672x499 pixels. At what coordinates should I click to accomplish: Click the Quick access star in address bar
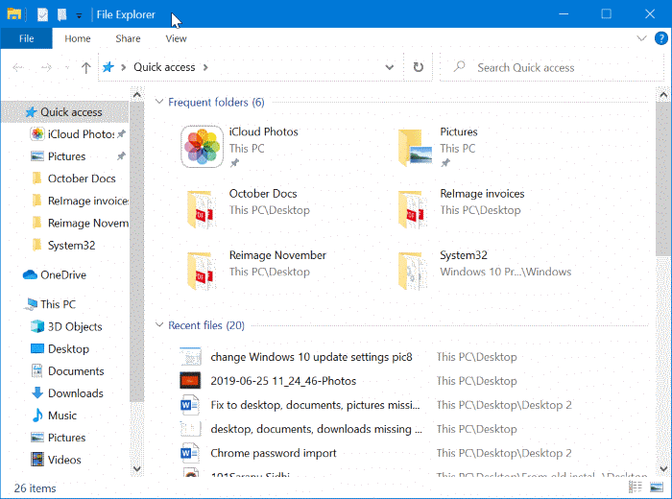108,67
